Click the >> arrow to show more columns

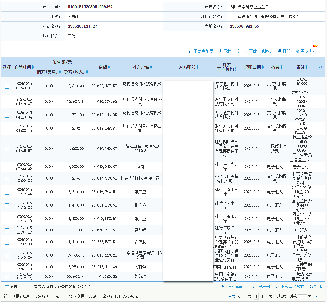[320, 67]
